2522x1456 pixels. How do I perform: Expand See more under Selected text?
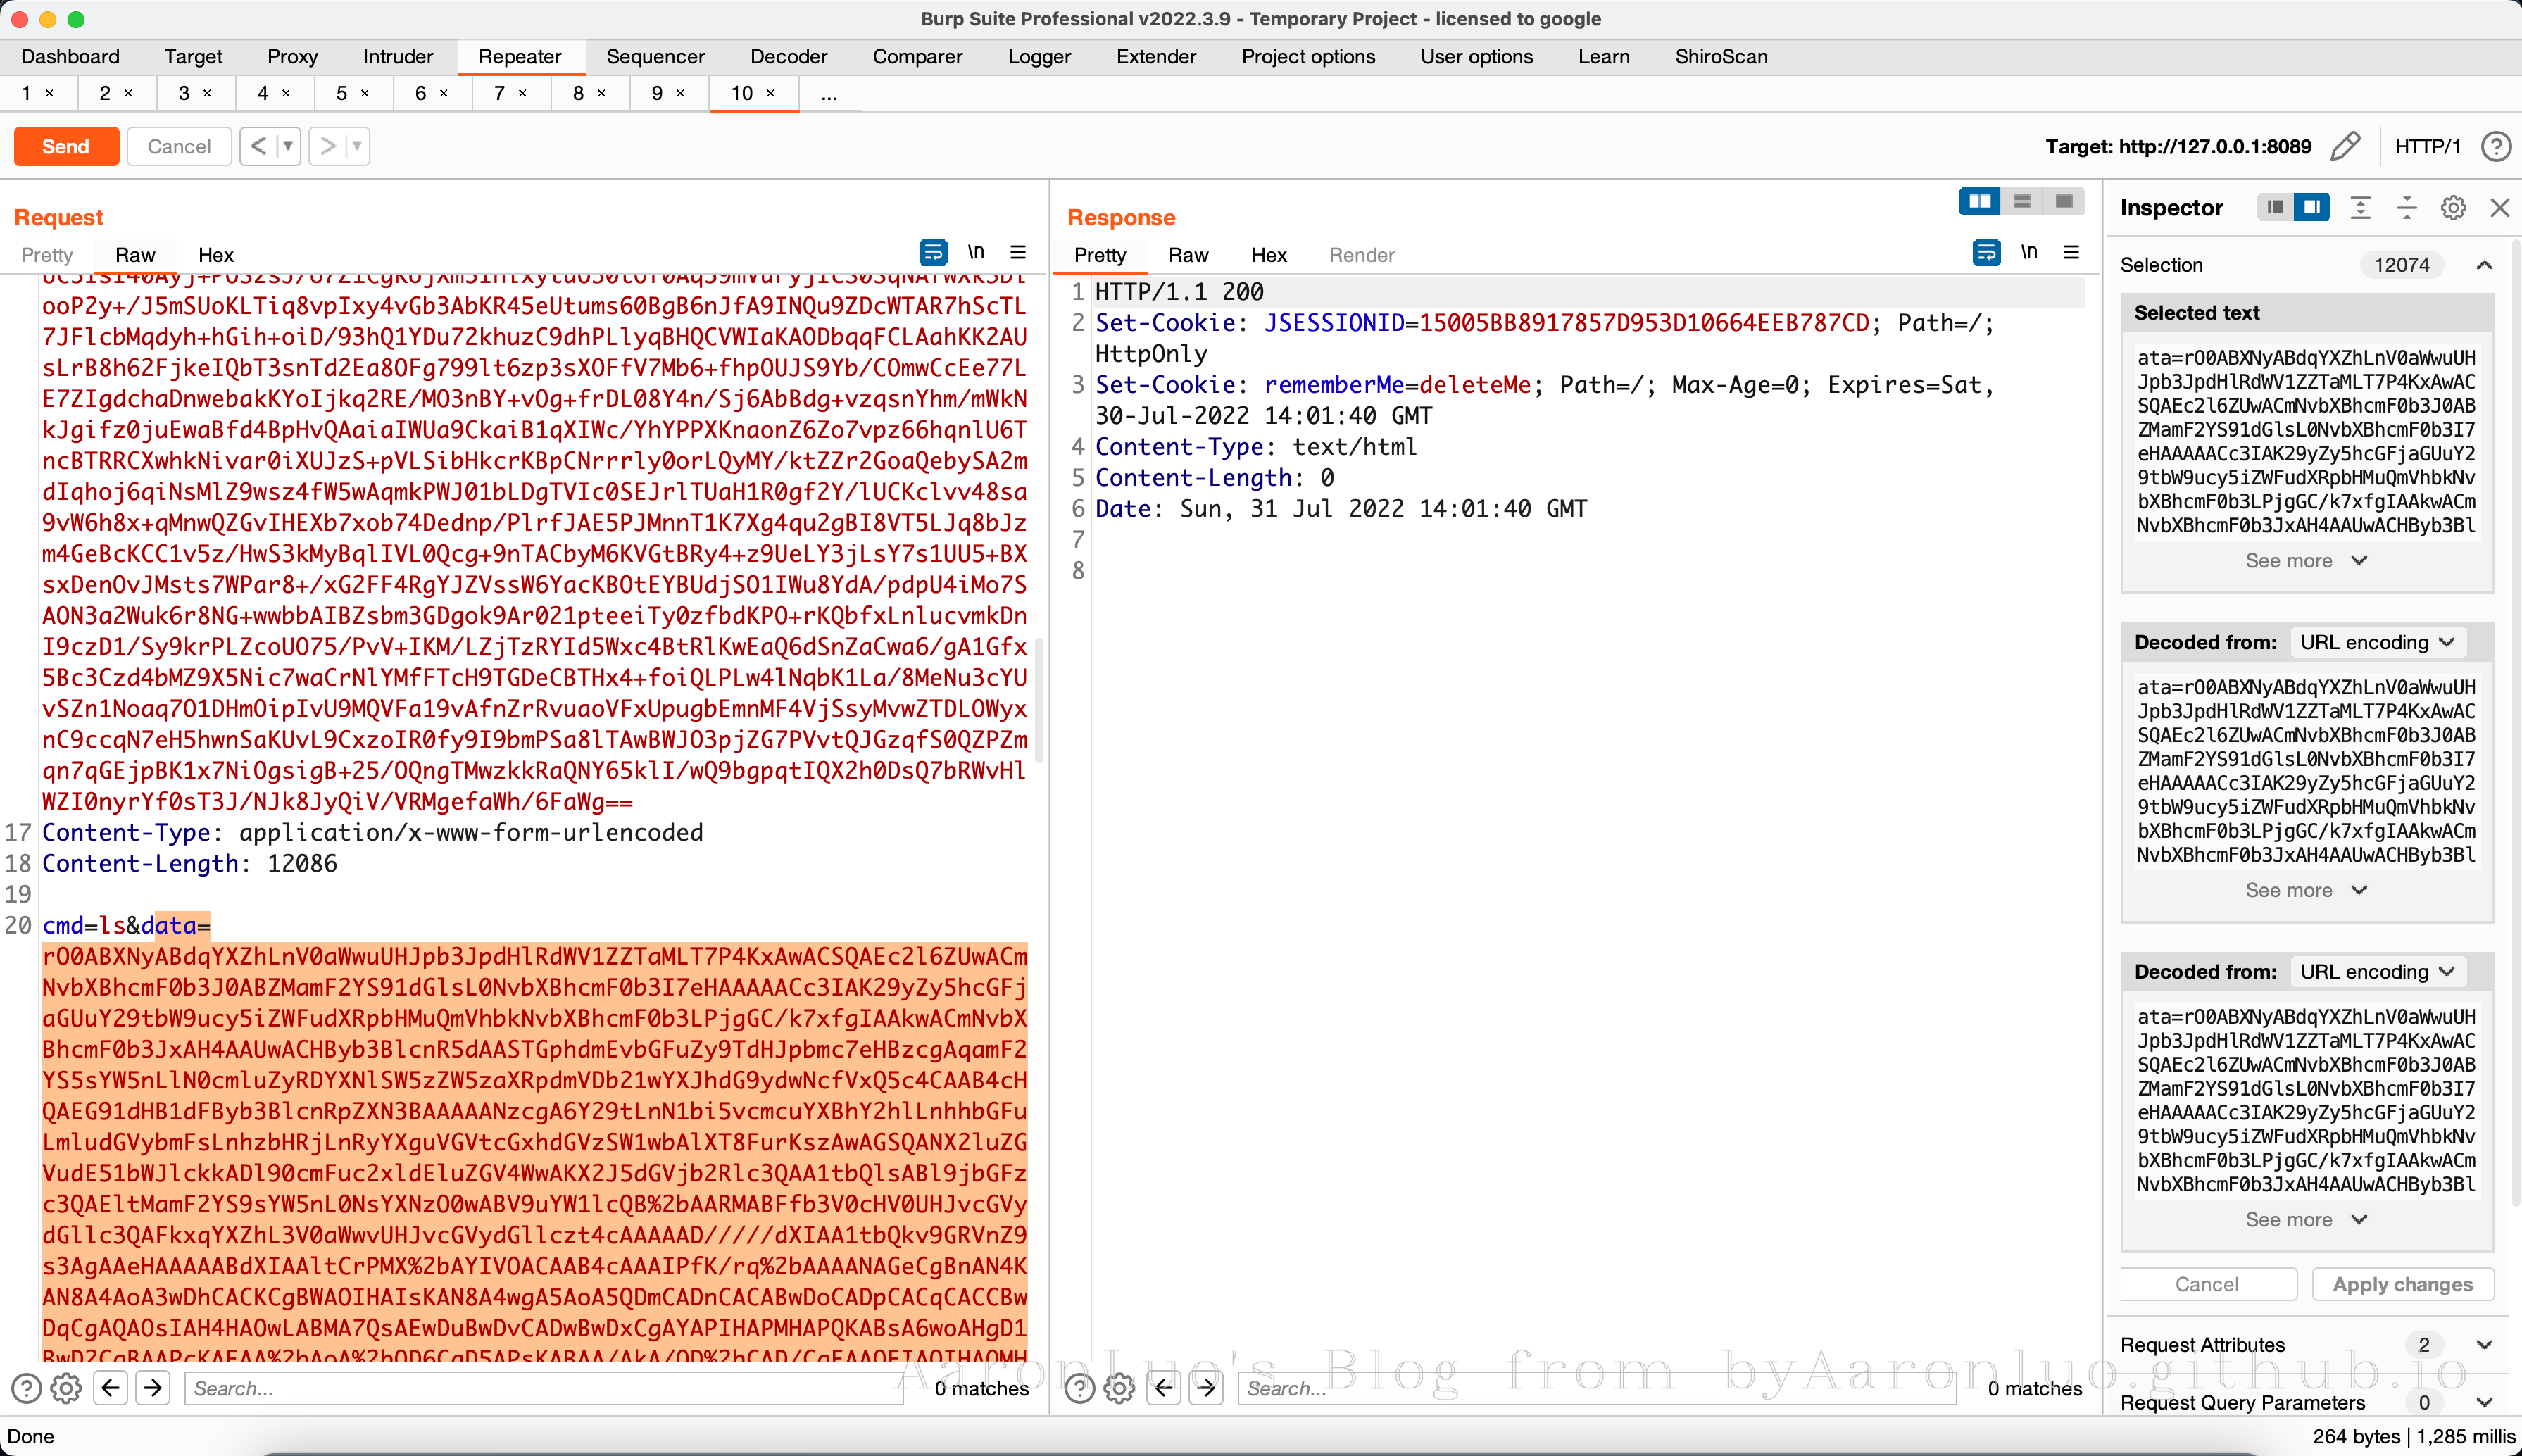coord(2306,561)
